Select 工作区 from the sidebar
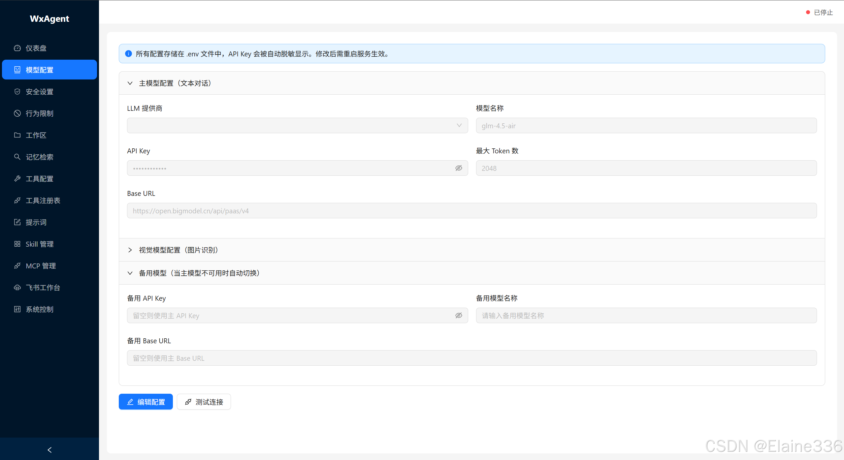This screenshot has width=844, height=460. pyautogui.click(x=49, y=135)
